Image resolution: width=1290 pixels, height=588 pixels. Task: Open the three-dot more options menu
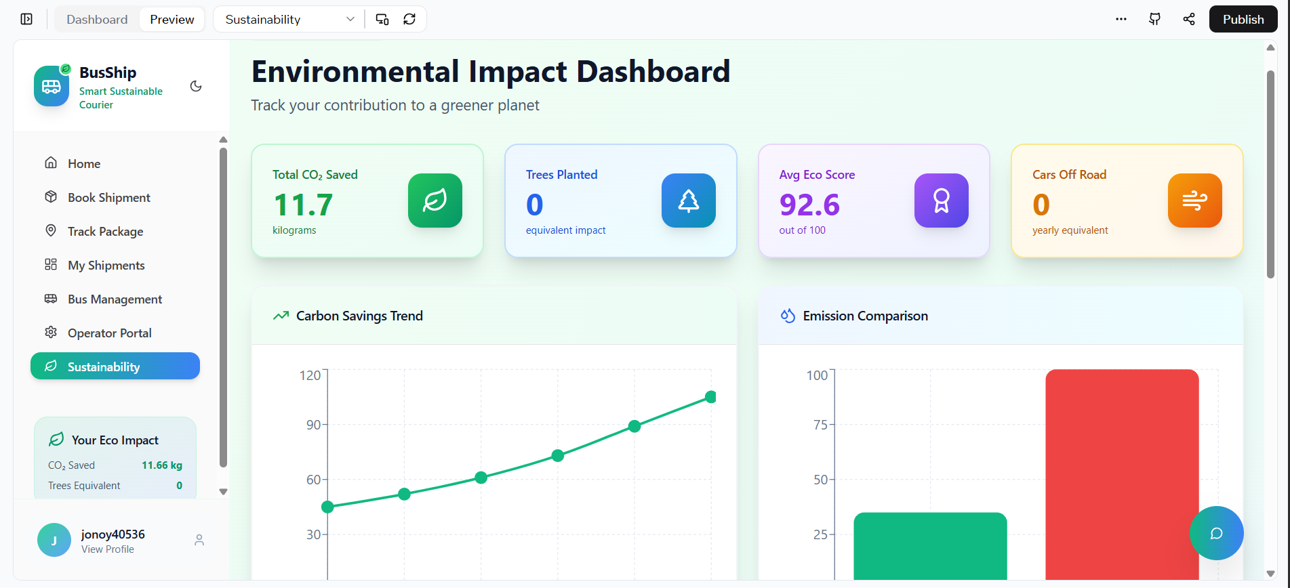1121,19
